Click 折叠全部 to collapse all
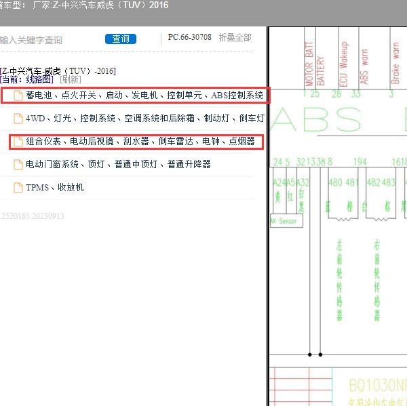Image resolution: width=407 pixels, height=406 pixels. tap(235, 37)
